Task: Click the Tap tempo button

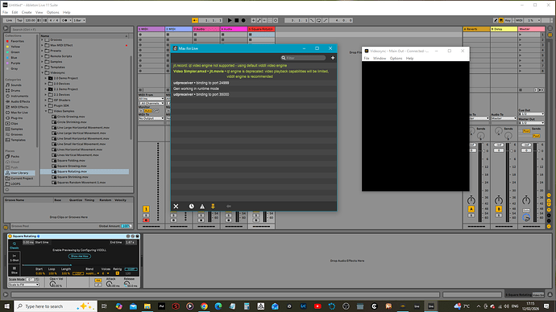Action: (20, 21)
